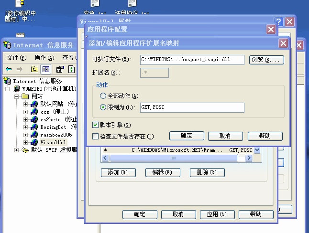Click the 默认网站 globe icon
Viewport: 309px width, 233px height.
[34, 104]
